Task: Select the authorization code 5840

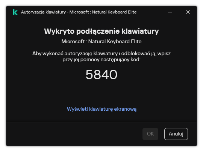Action: 101,74
